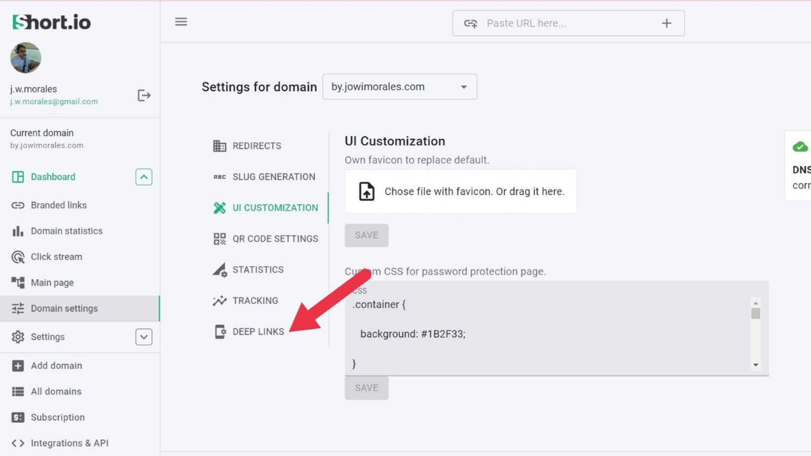The width and height of the screenshot is (811, 456).
Task: Click the Deep Links phone icon
Action: click(220, 332)
